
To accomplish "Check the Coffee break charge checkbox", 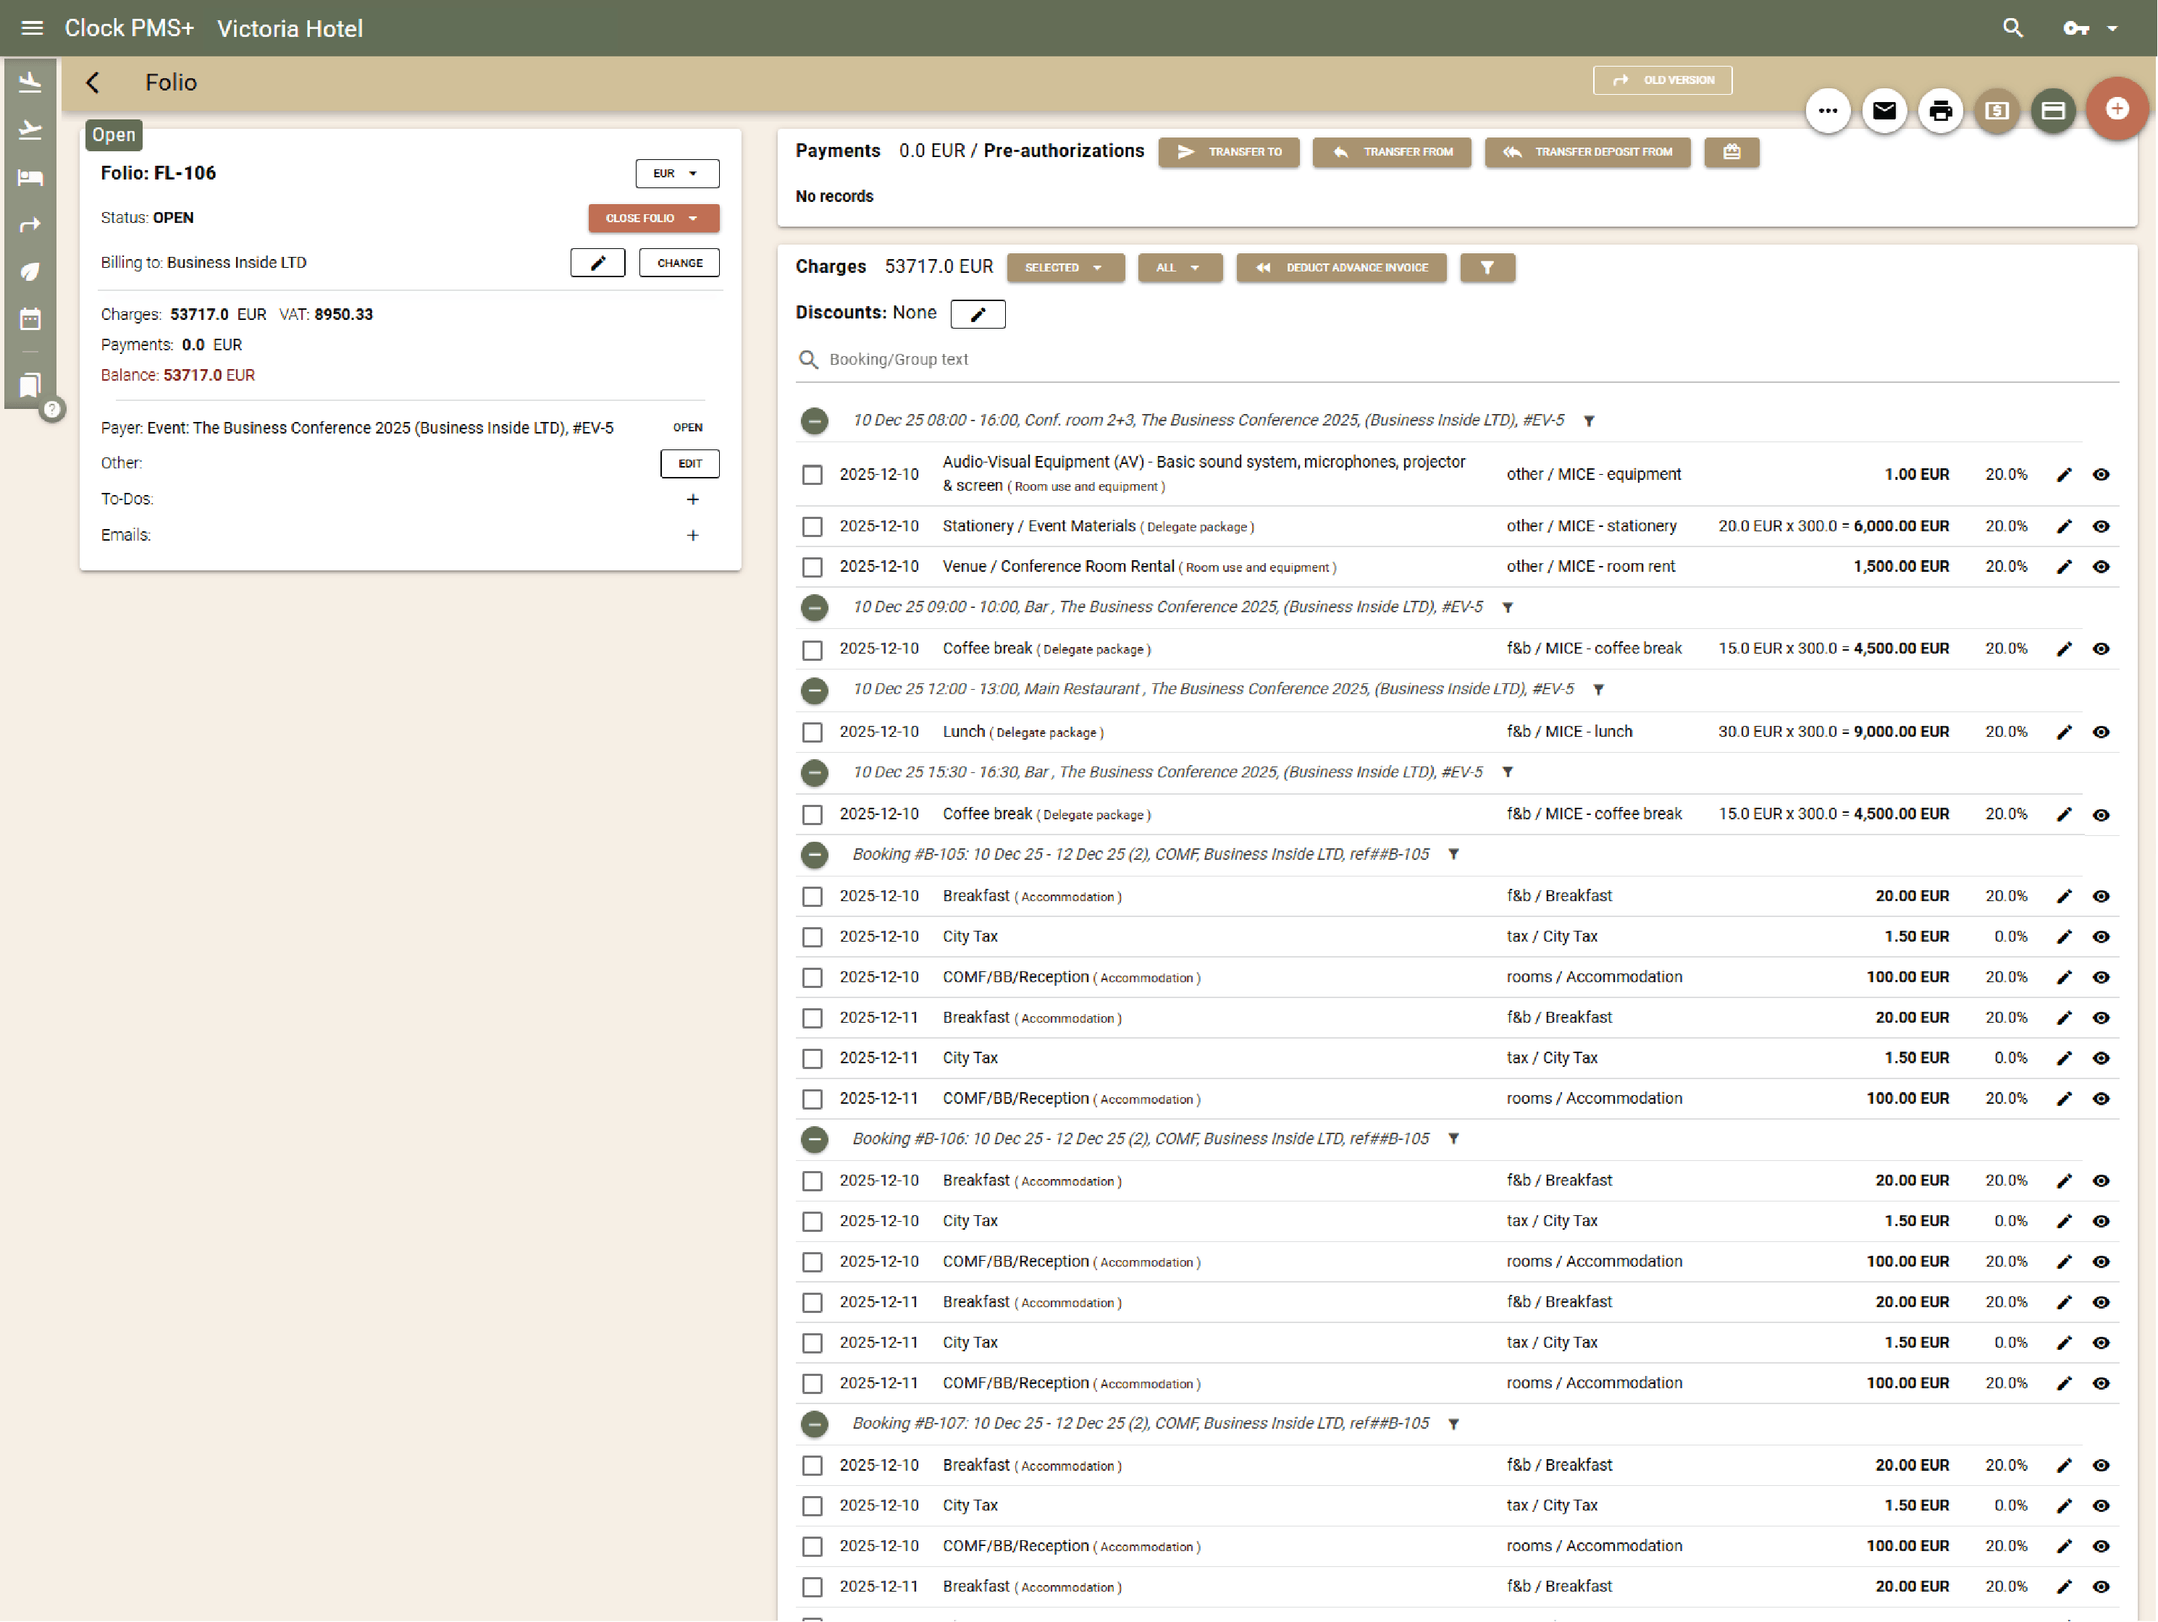I will click(x=813, y=649).
